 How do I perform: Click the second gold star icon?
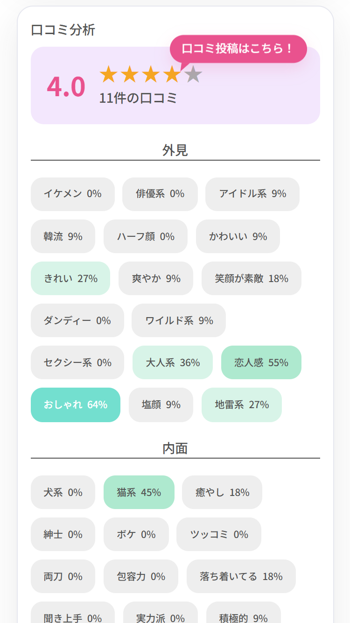[x=131, y=75]
